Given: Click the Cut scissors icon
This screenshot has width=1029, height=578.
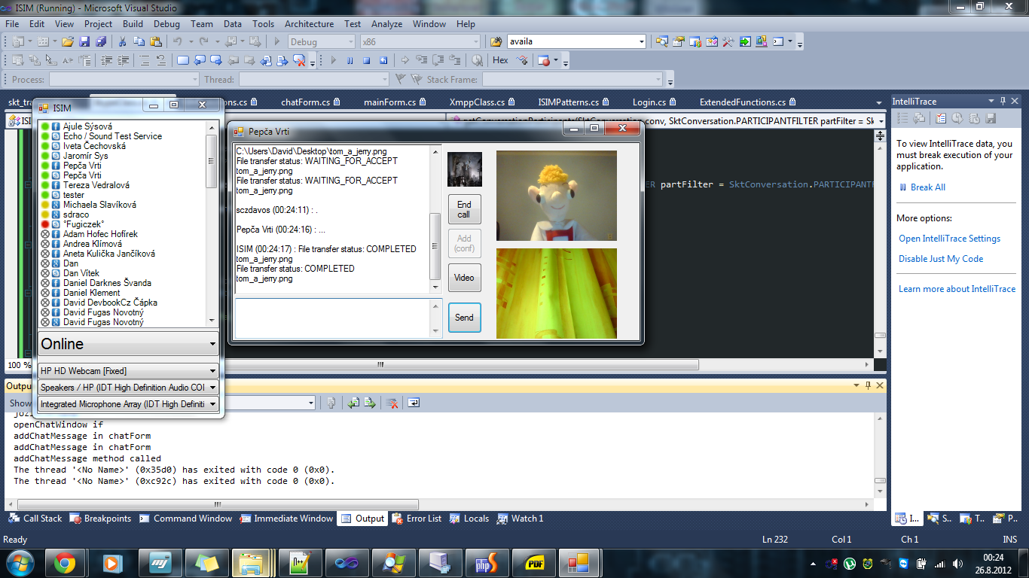Looking at the screenshot, I should click(121, 41).
